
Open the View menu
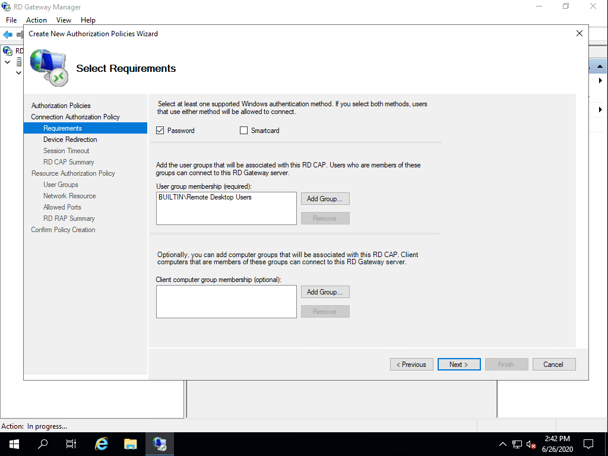(x=64, y=20)
